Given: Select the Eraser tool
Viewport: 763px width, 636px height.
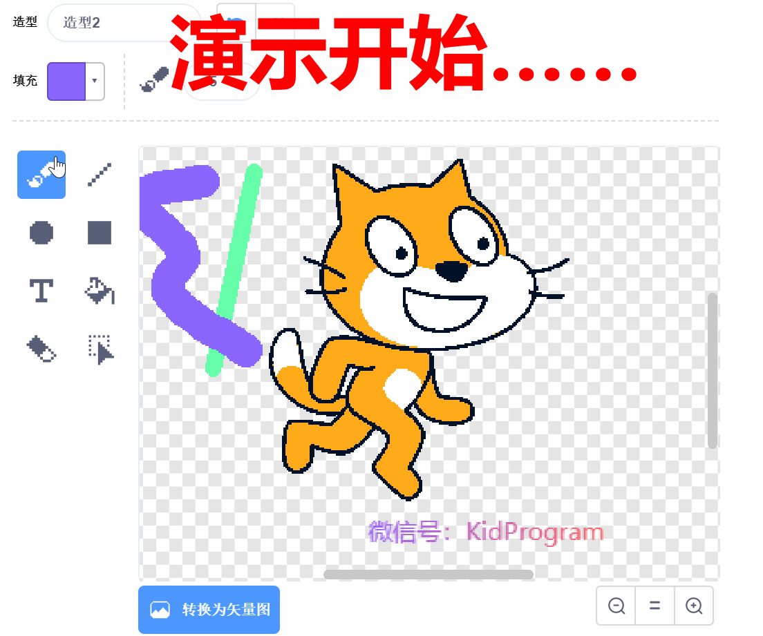Looking at the screenshot, I should [41, 349].
